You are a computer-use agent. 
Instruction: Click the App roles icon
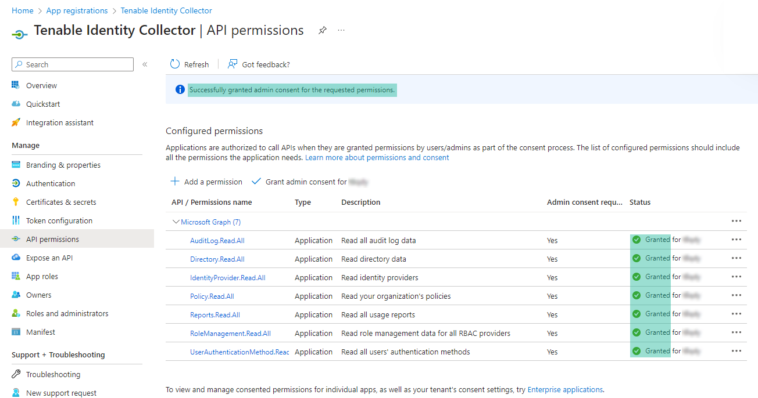pyautogui.click(x=16, y=276)
